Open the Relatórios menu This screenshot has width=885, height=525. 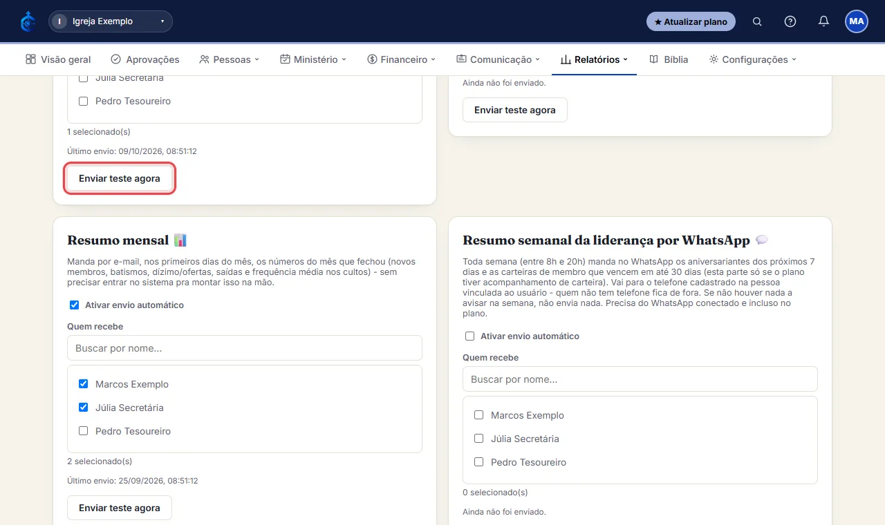[x=594, y=59]
